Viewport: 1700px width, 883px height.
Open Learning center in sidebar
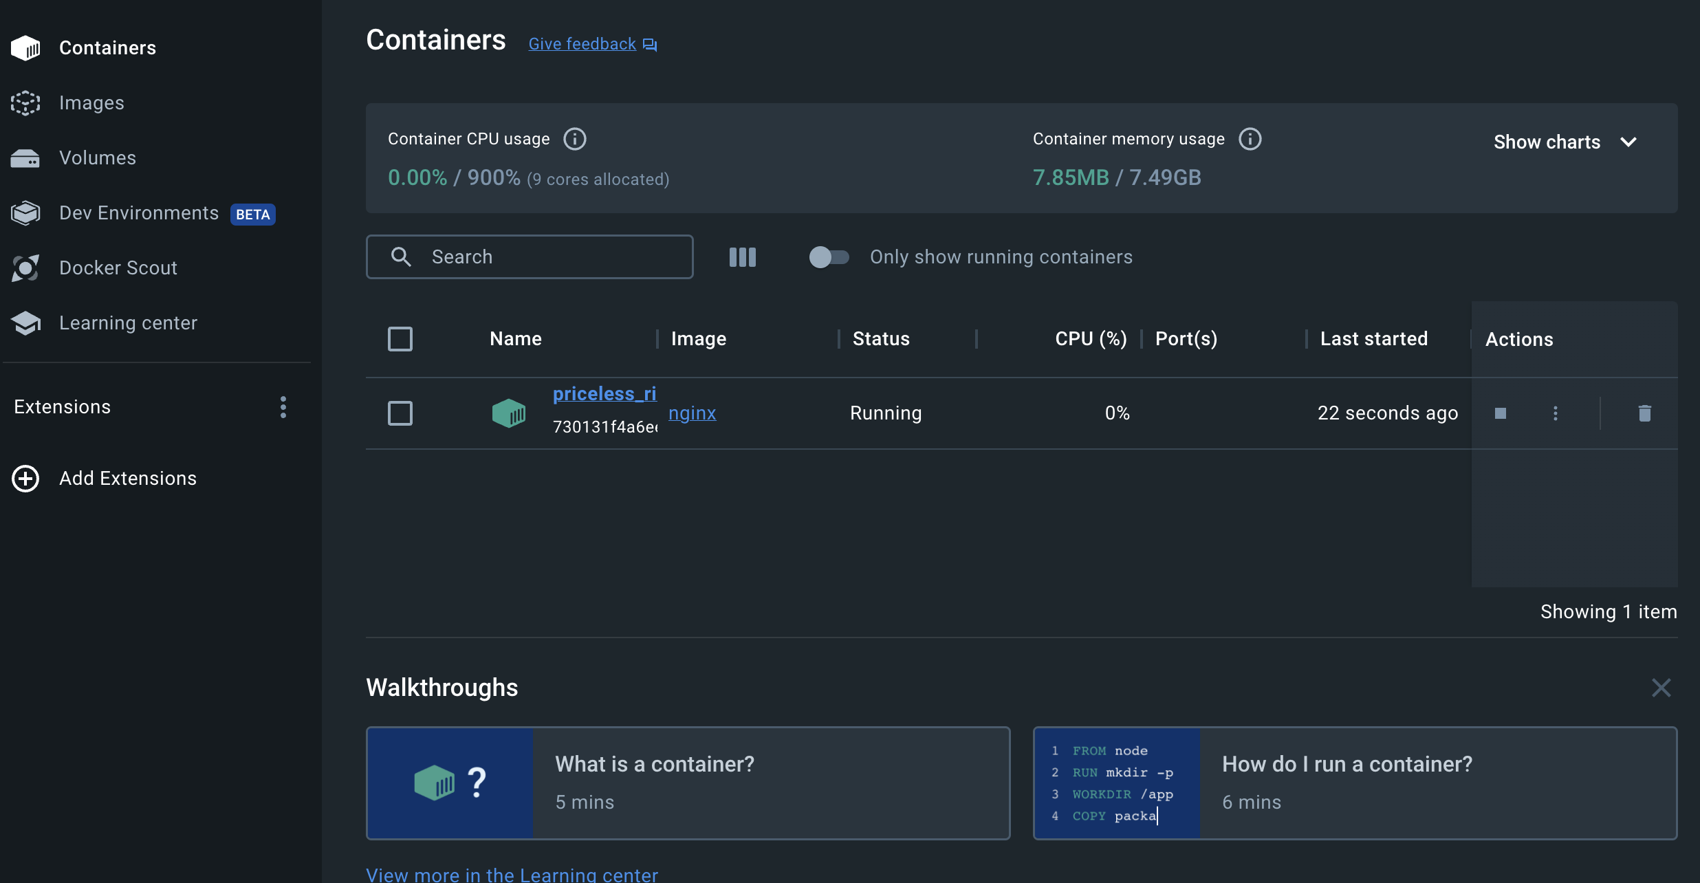click(x=129, y=323)
